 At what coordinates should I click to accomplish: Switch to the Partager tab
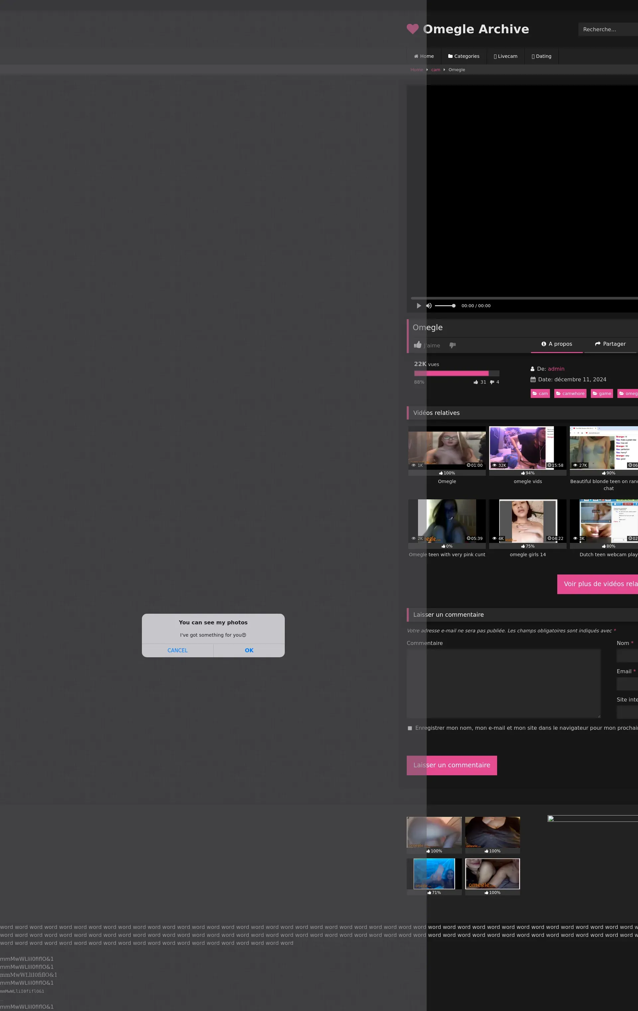click(x=610, y=344)
